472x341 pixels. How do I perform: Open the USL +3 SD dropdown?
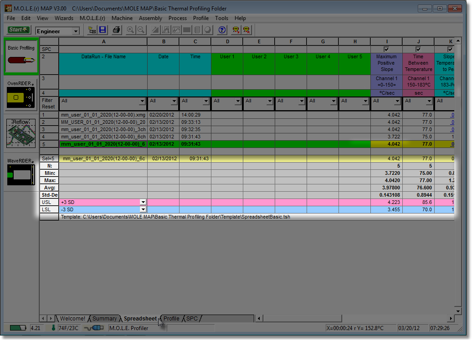143,202
